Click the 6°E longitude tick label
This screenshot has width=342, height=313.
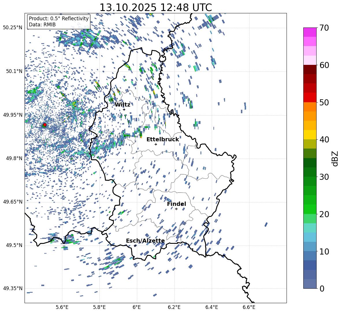(137, 307)
